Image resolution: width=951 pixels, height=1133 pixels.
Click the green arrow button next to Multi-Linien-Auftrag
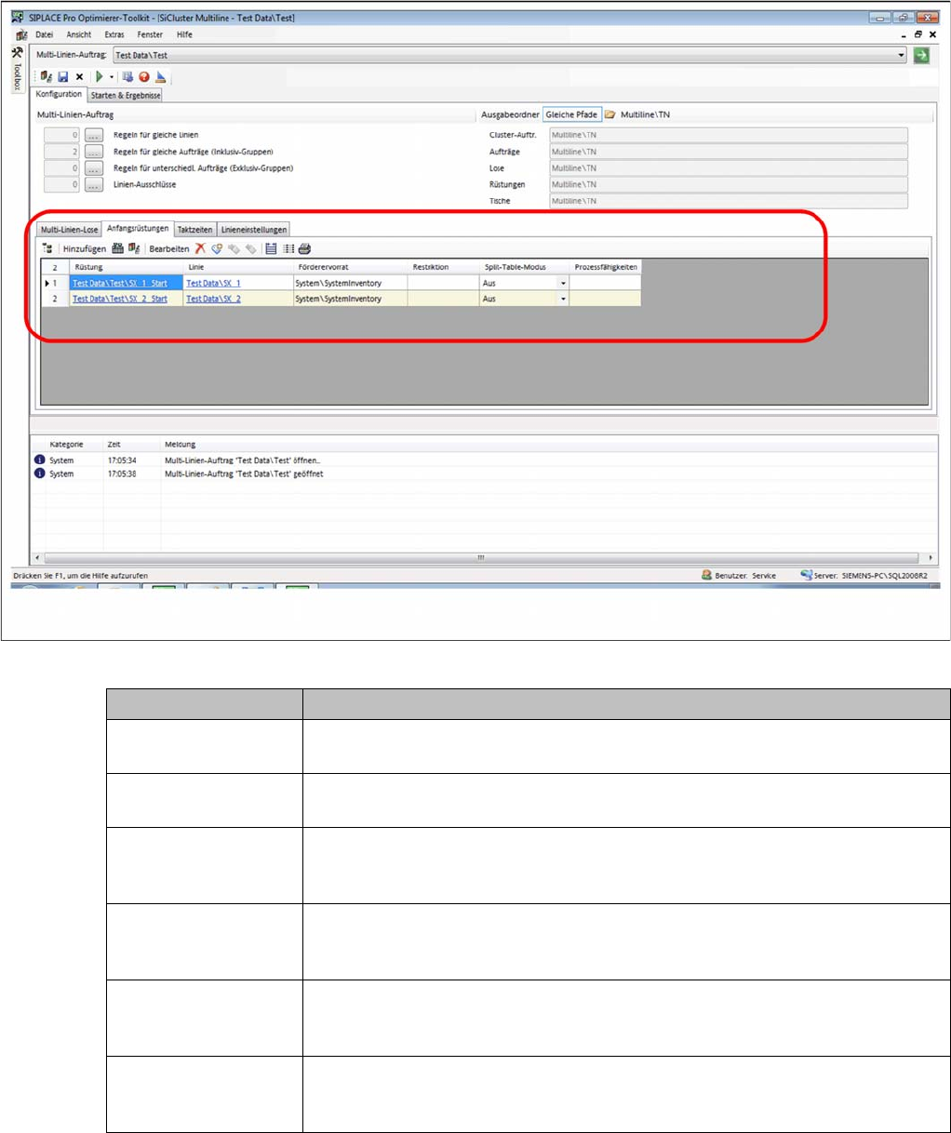click(921, 56)
